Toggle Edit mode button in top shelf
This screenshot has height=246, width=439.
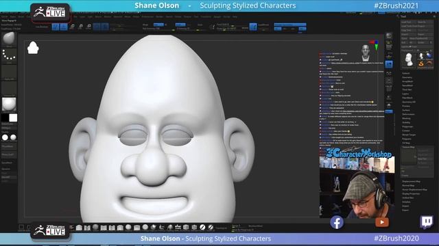coord(56,27)
